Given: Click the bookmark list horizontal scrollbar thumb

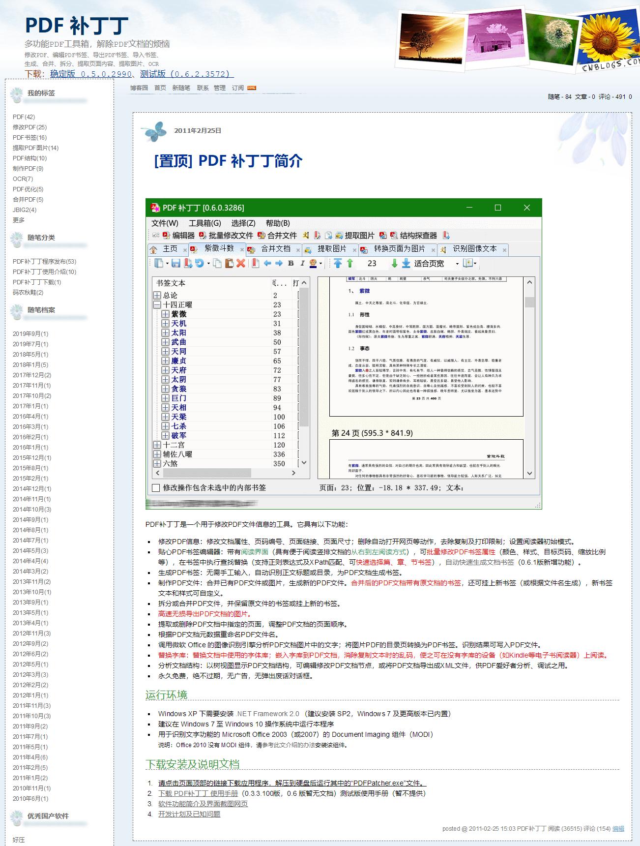Looking at the screenshot, I should 207,473.
